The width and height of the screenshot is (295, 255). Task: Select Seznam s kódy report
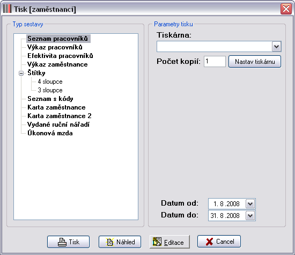pos(50,99)
